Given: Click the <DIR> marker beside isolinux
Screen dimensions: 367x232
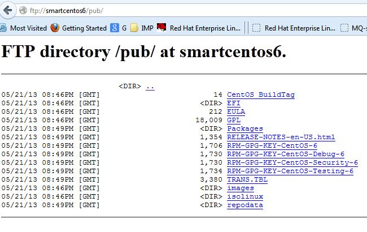Looking at the screenshot, I should 211,196.
